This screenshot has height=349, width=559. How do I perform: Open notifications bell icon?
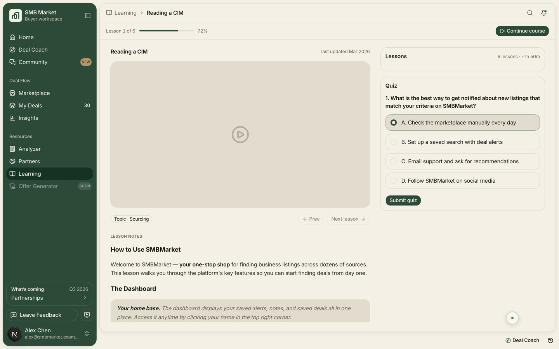point(544,13)
